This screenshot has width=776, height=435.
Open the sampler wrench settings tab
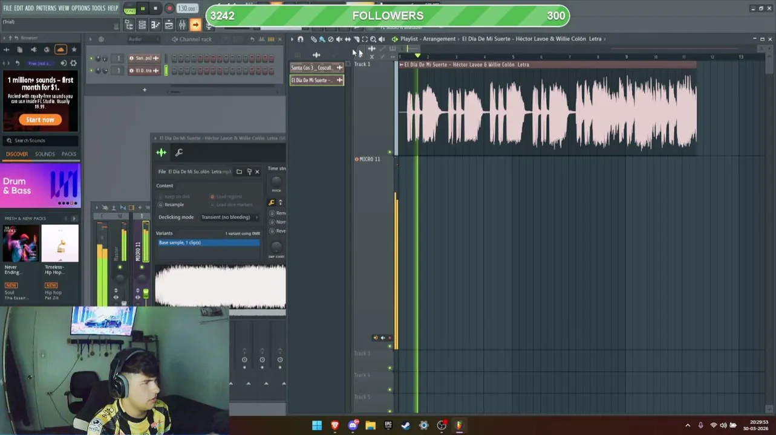pyautogui.click(x=179, y=153)
